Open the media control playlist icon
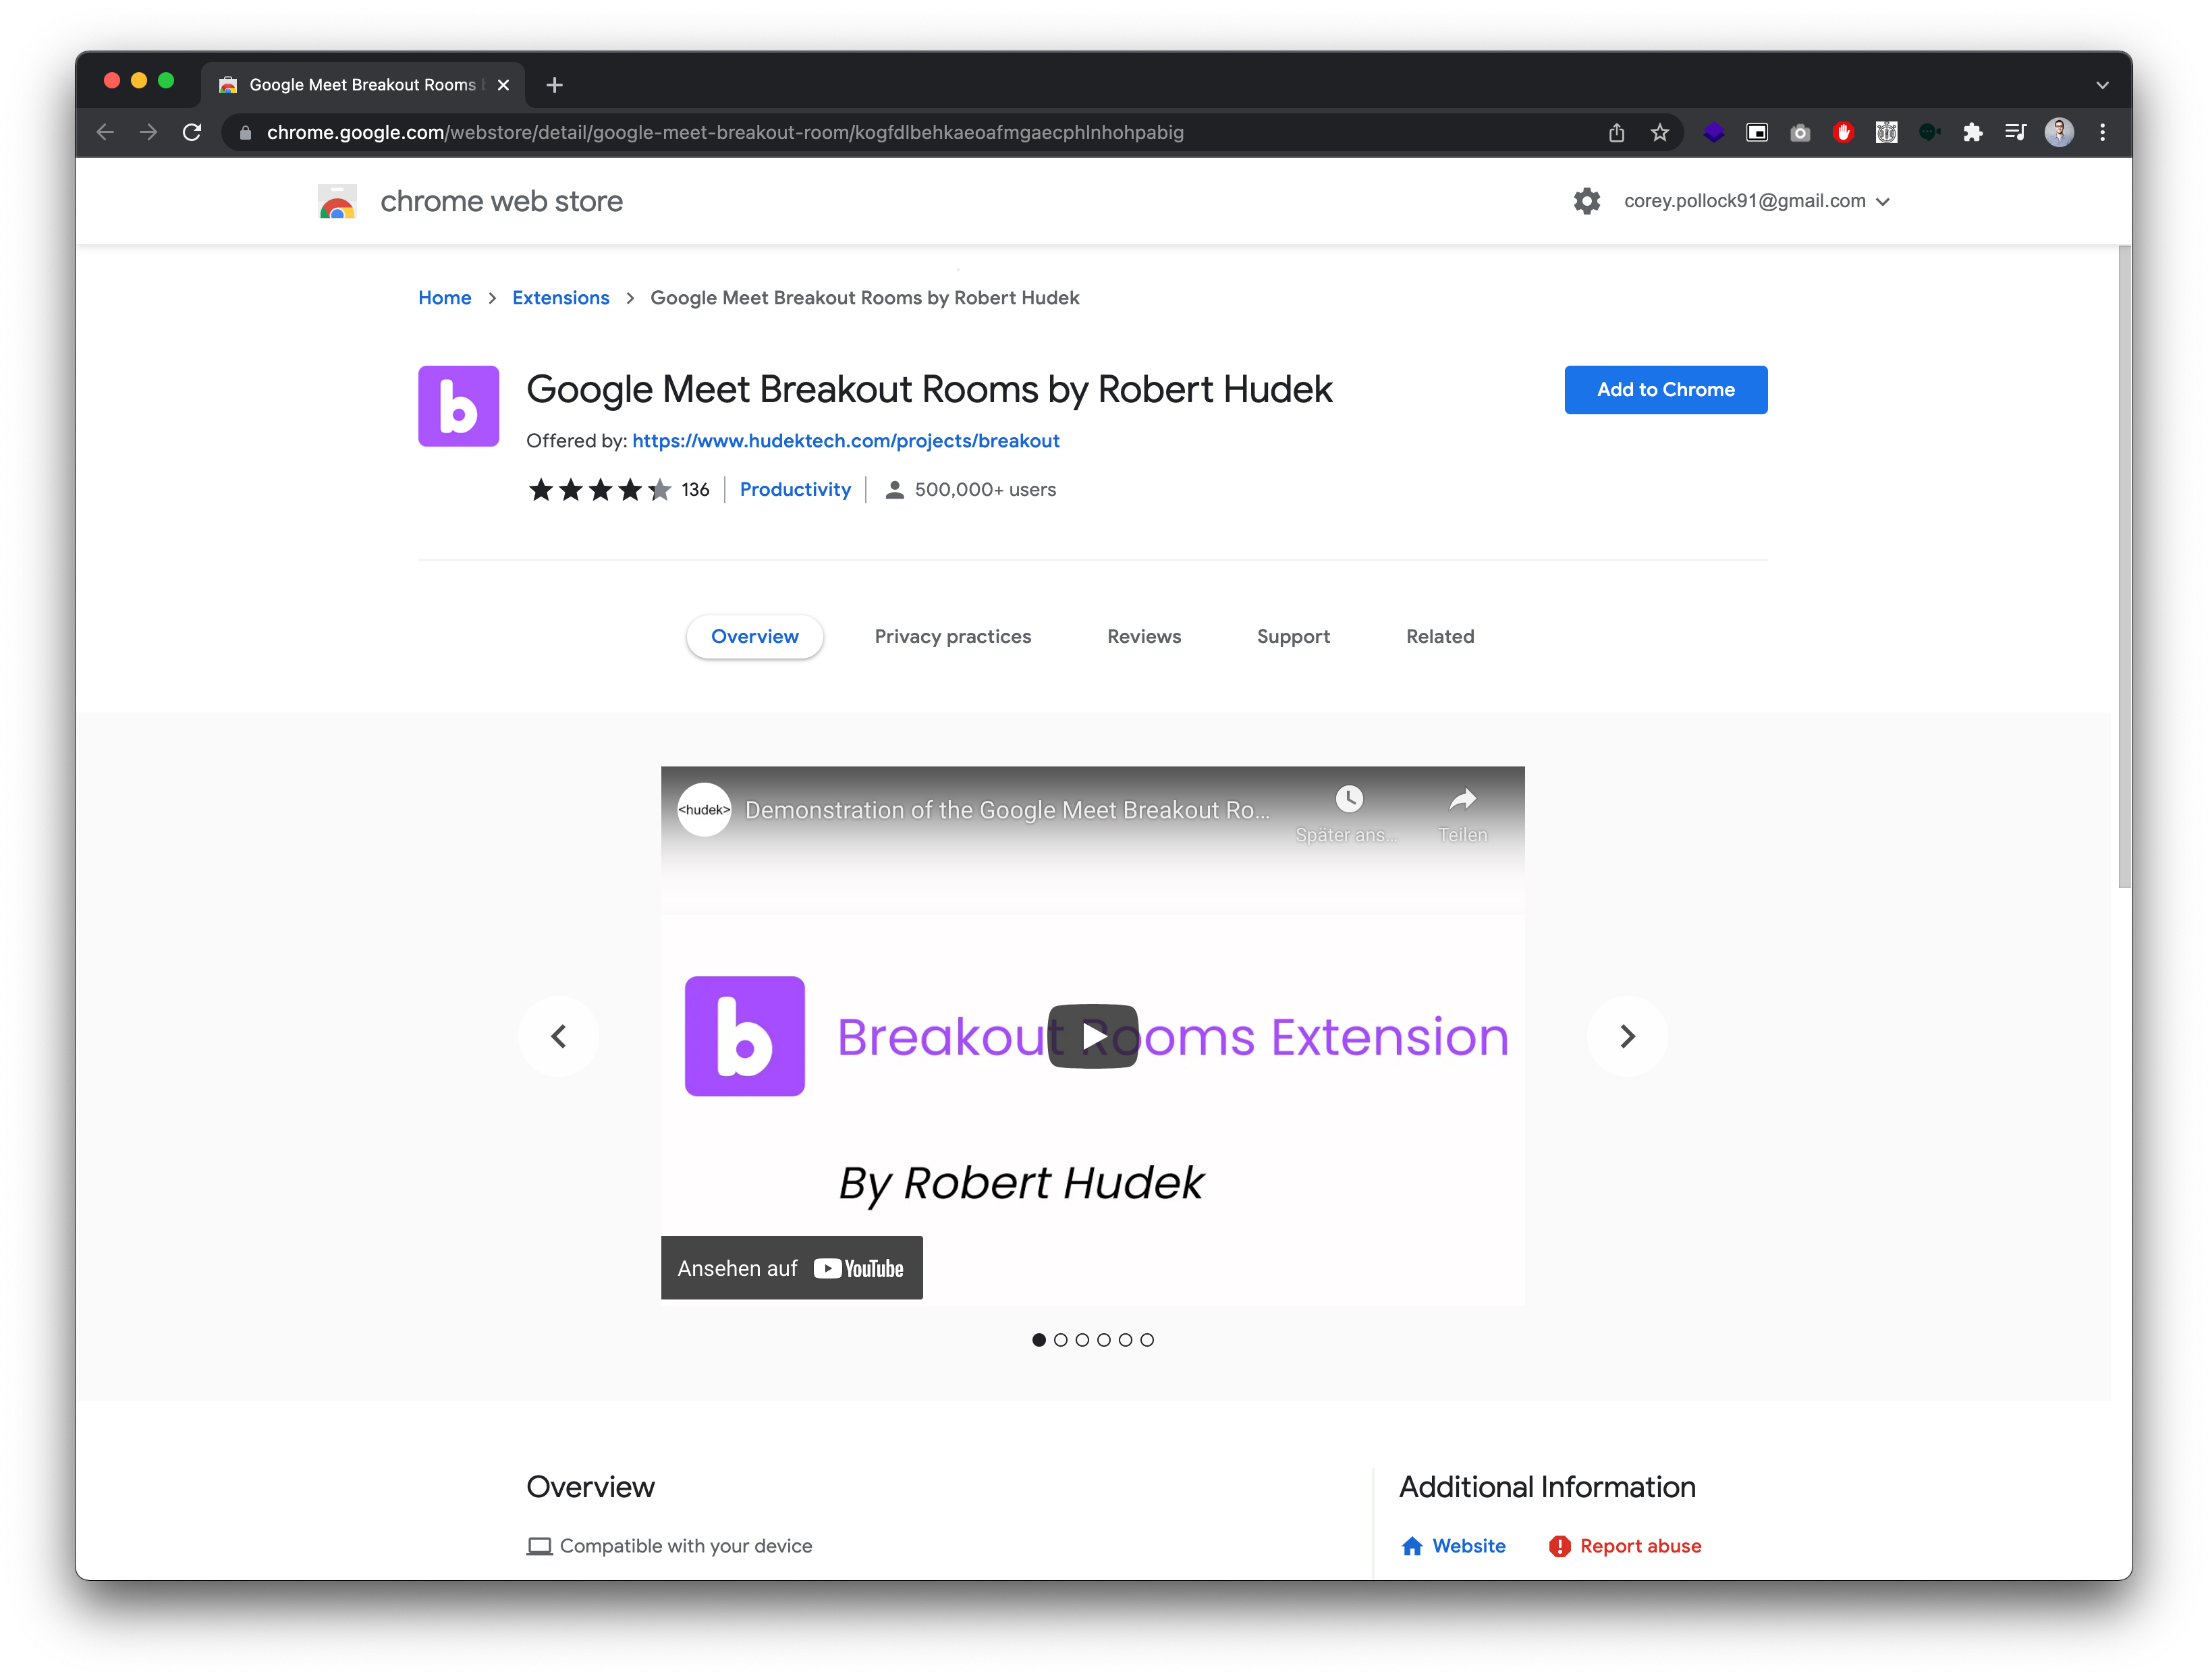 pyautogui.click(x=2015, y=132)
